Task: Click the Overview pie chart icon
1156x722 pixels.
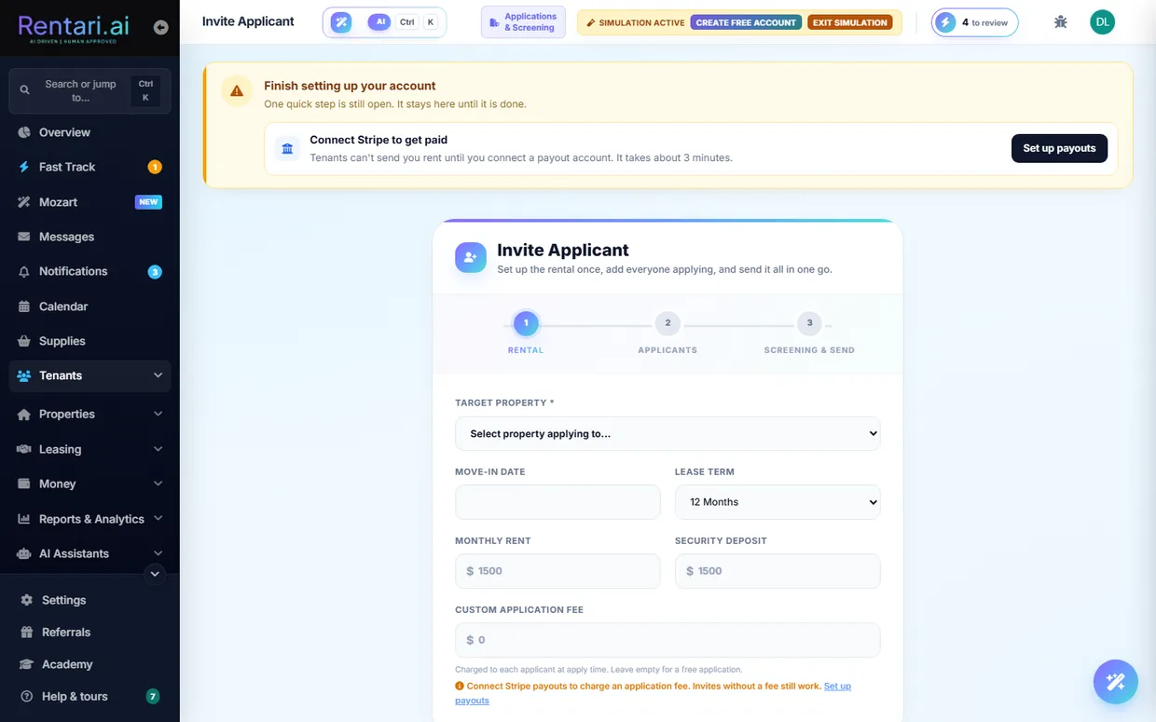Action: coord(24,132)
